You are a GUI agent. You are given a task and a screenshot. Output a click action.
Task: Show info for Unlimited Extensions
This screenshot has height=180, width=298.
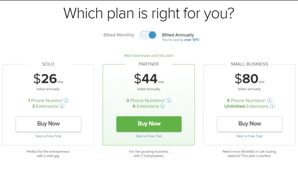(x=272, y=106)
